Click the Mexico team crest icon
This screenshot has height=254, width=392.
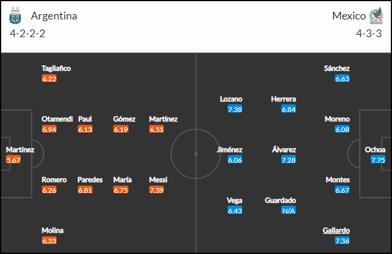(x=376, y=15)
